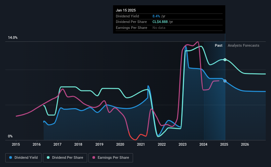Click the 2026 x-axis year label

[245, 144]
